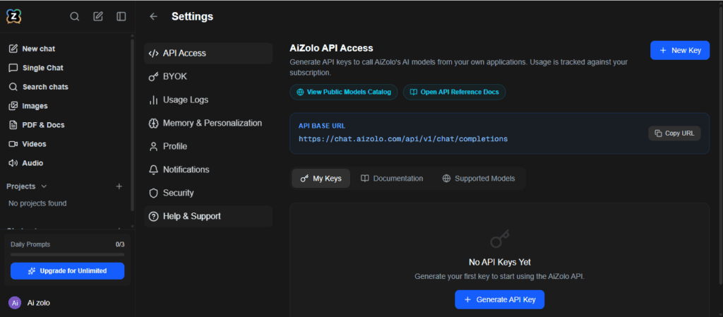This screenshot has width=723, height=317.
Task: Open View Public Models Catalog link
Action: [x=344, y=92]
